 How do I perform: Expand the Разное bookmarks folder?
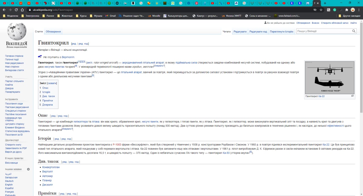(x=48, y=16)
